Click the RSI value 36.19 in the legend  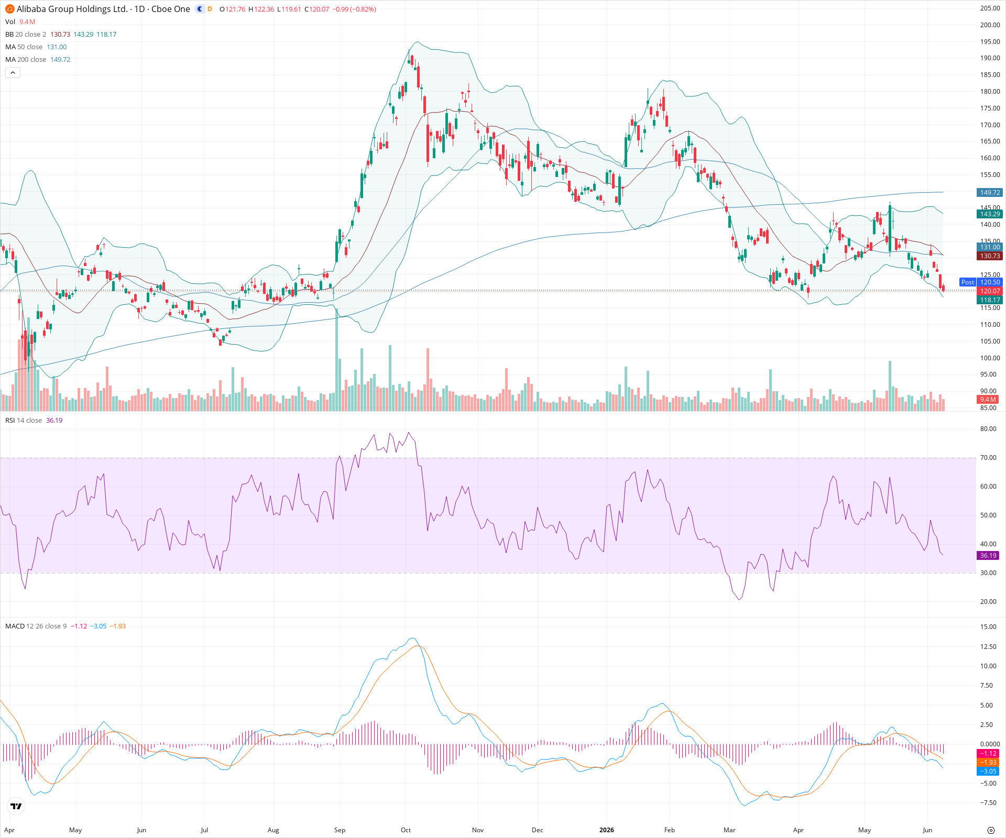coord(54,421)
